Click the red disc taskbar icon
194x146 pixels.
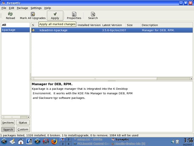pyautogui.click(x=46, y=141)
